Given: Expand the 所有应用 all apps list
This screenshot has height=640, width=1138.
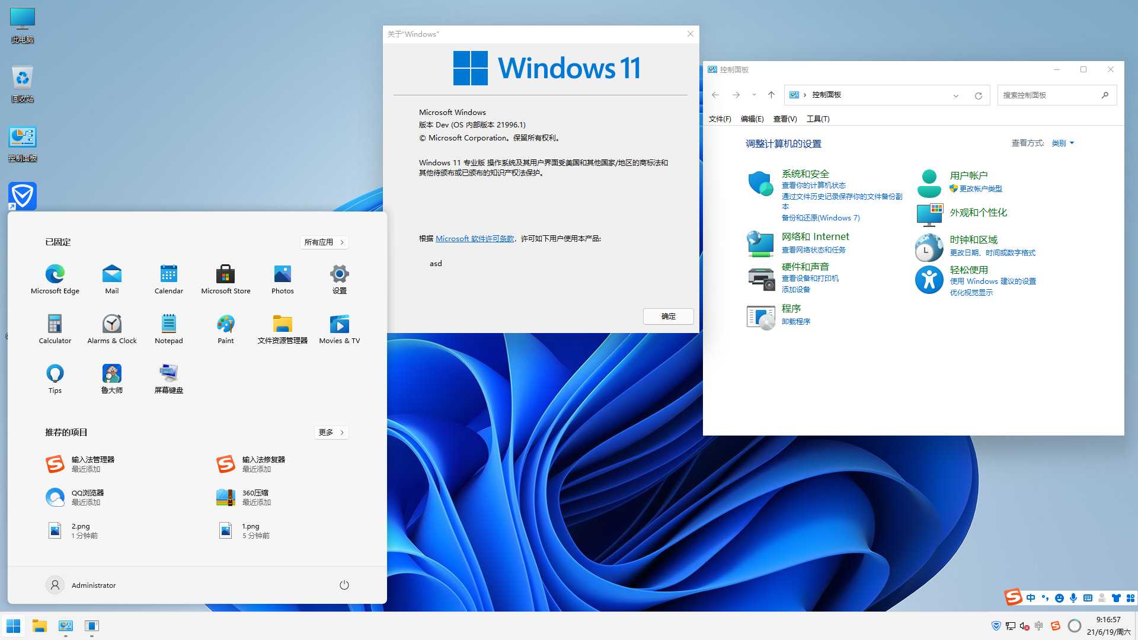Looking at the screenshot, I should (324, 242).
